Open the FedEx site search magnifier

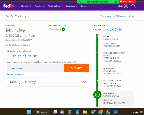pos(134,6)
